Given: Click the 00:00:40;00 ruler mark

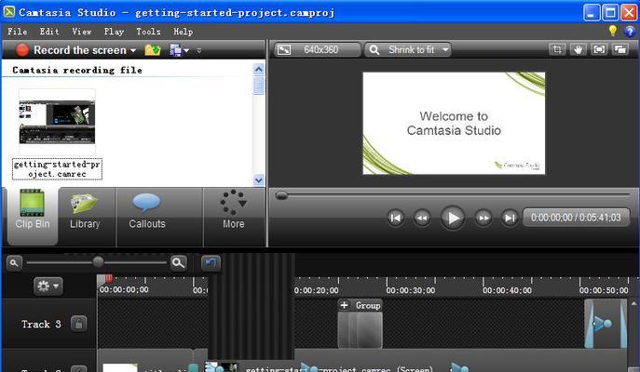Looking at the screenshot, I should tap(507, 290).
